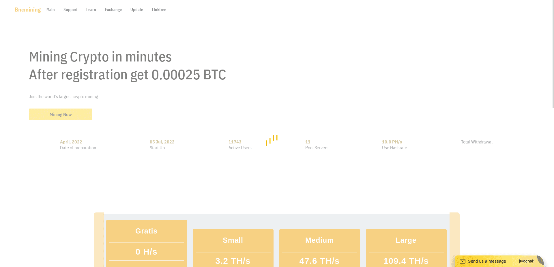Select the Small 3.2 TH/s plan

point(233,248)
